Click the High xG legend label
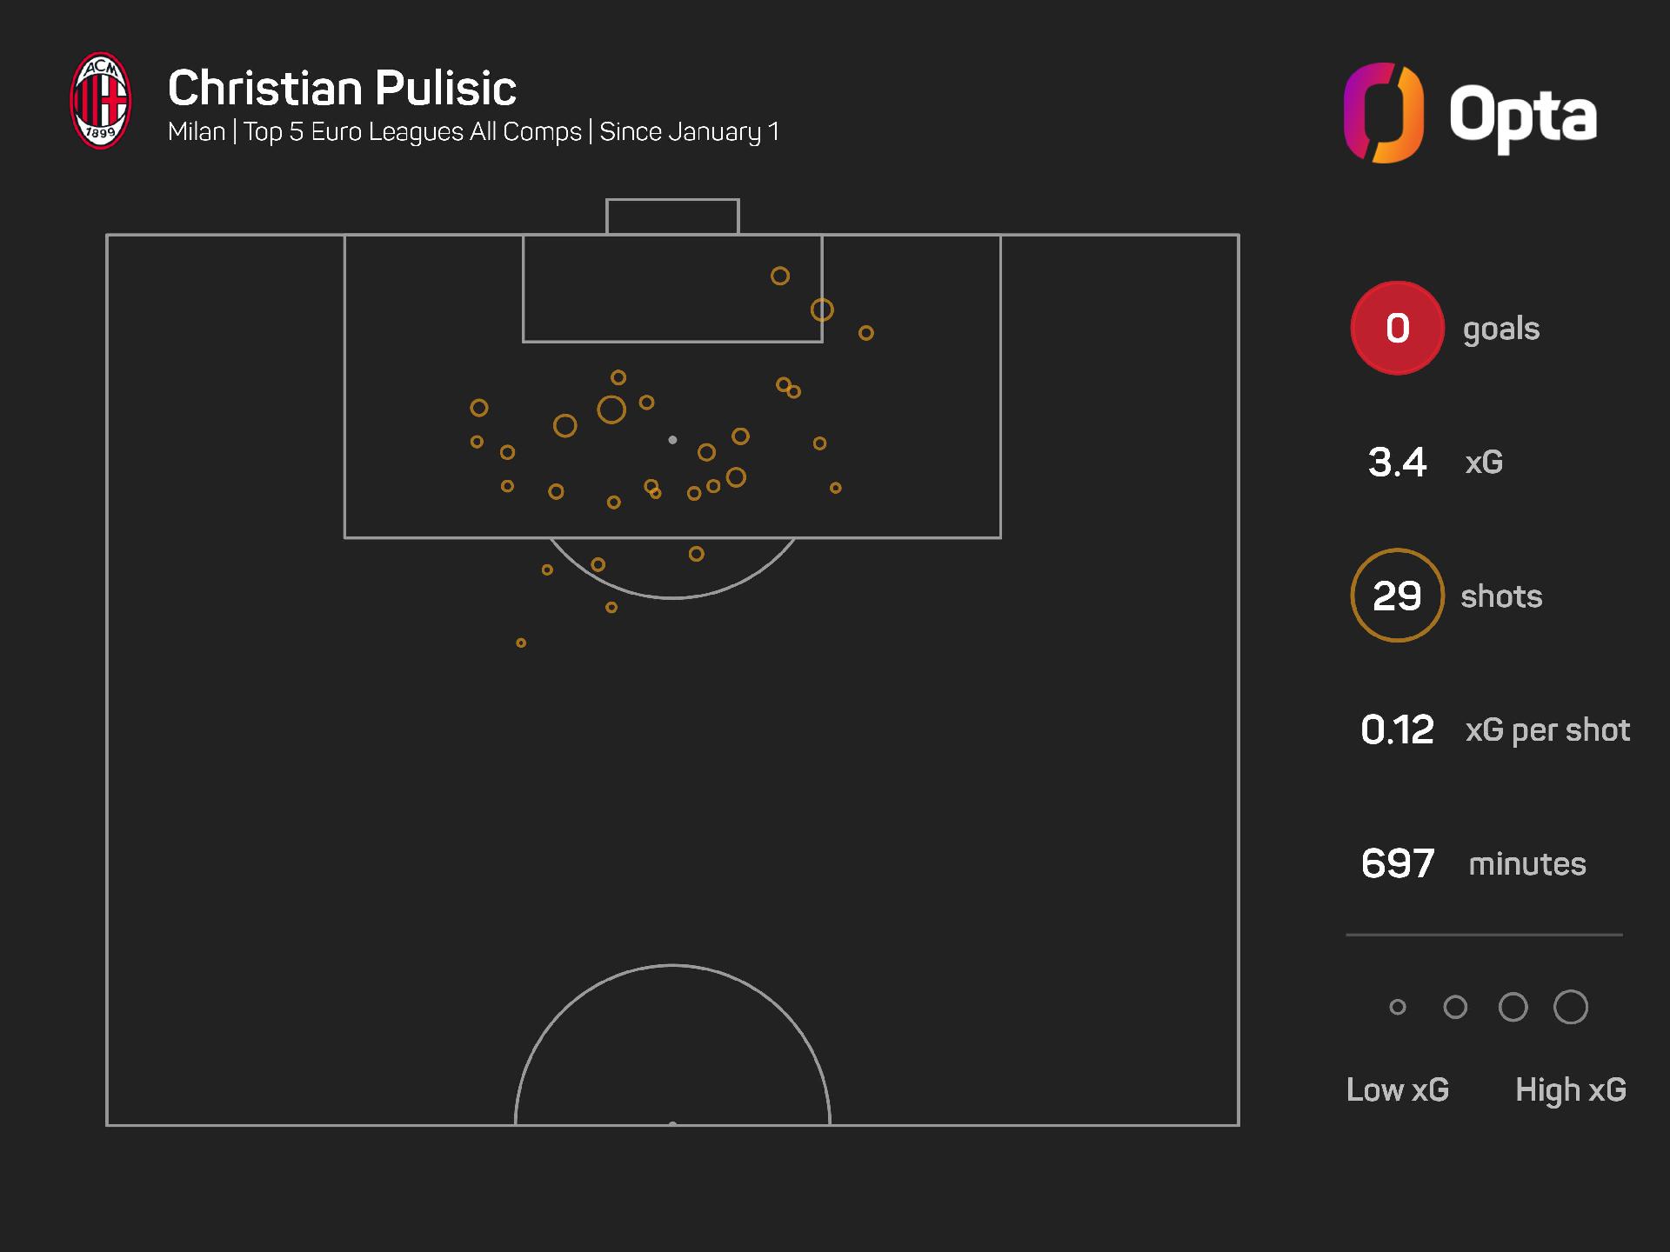 click(1570, 1089)
